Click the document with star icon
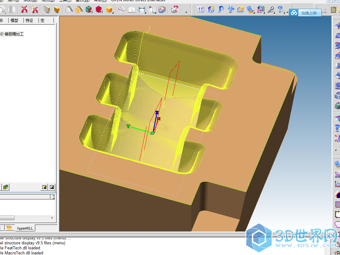This screenshot has height=255, width=340. pyautogui.click(x=211, y=9)
